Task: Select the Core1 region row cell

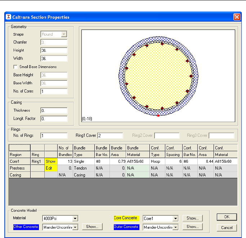Action: (x=19, y=162)
